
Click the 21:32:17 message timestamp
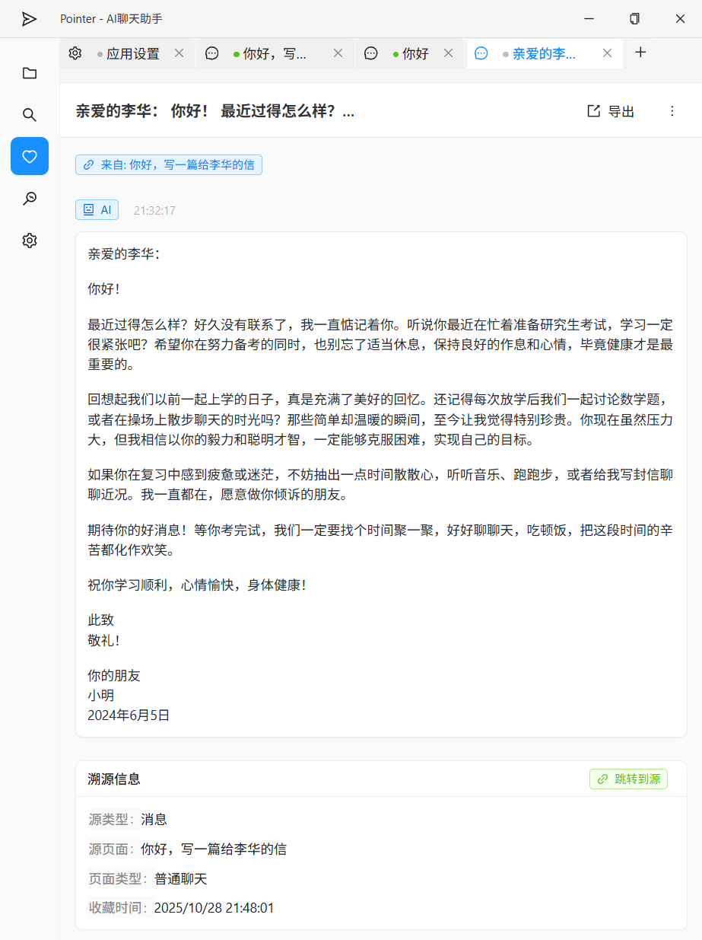click(154, 209)
